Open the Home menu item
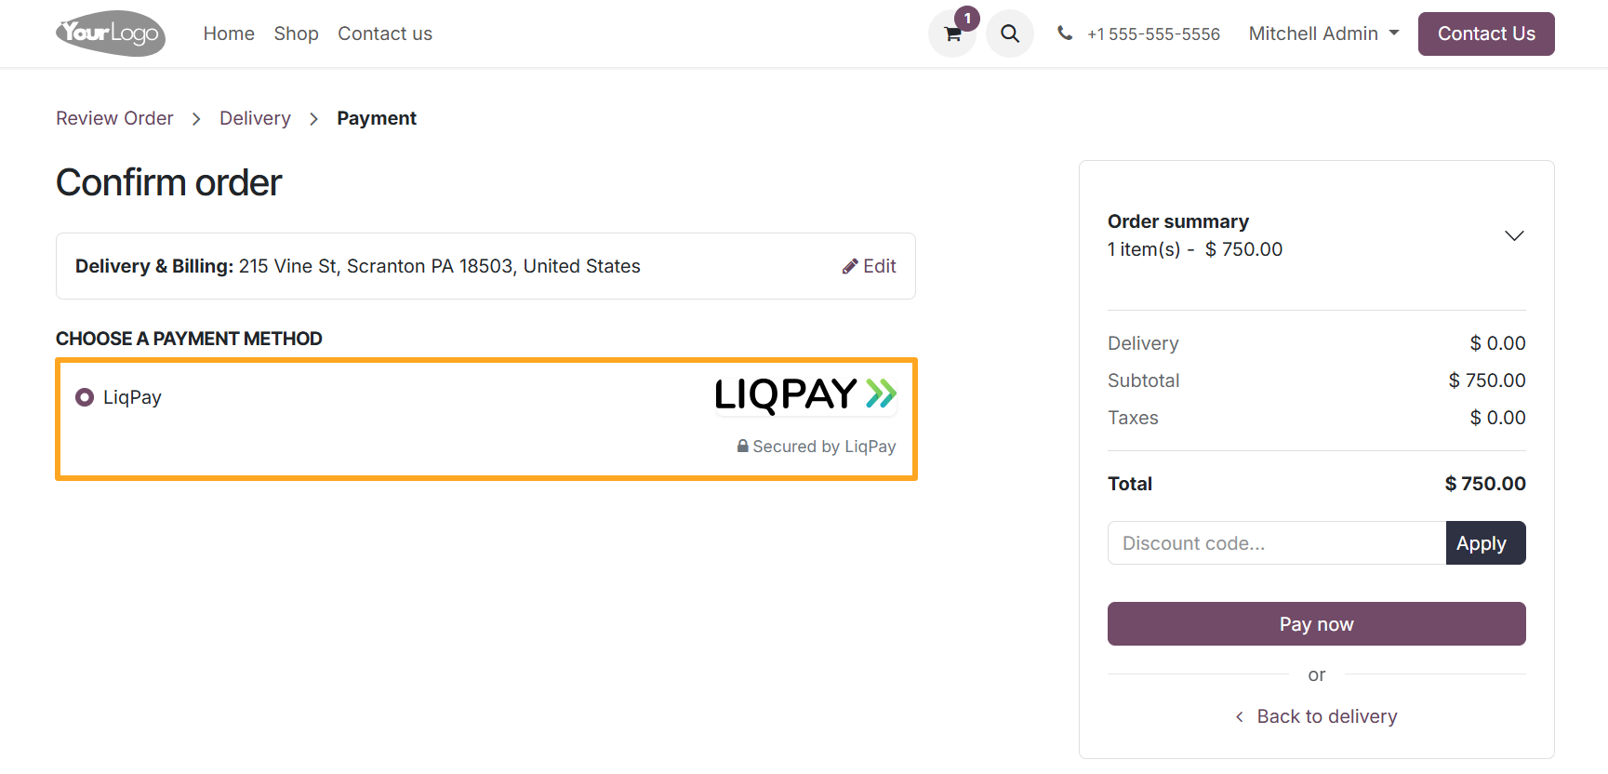 229,33
